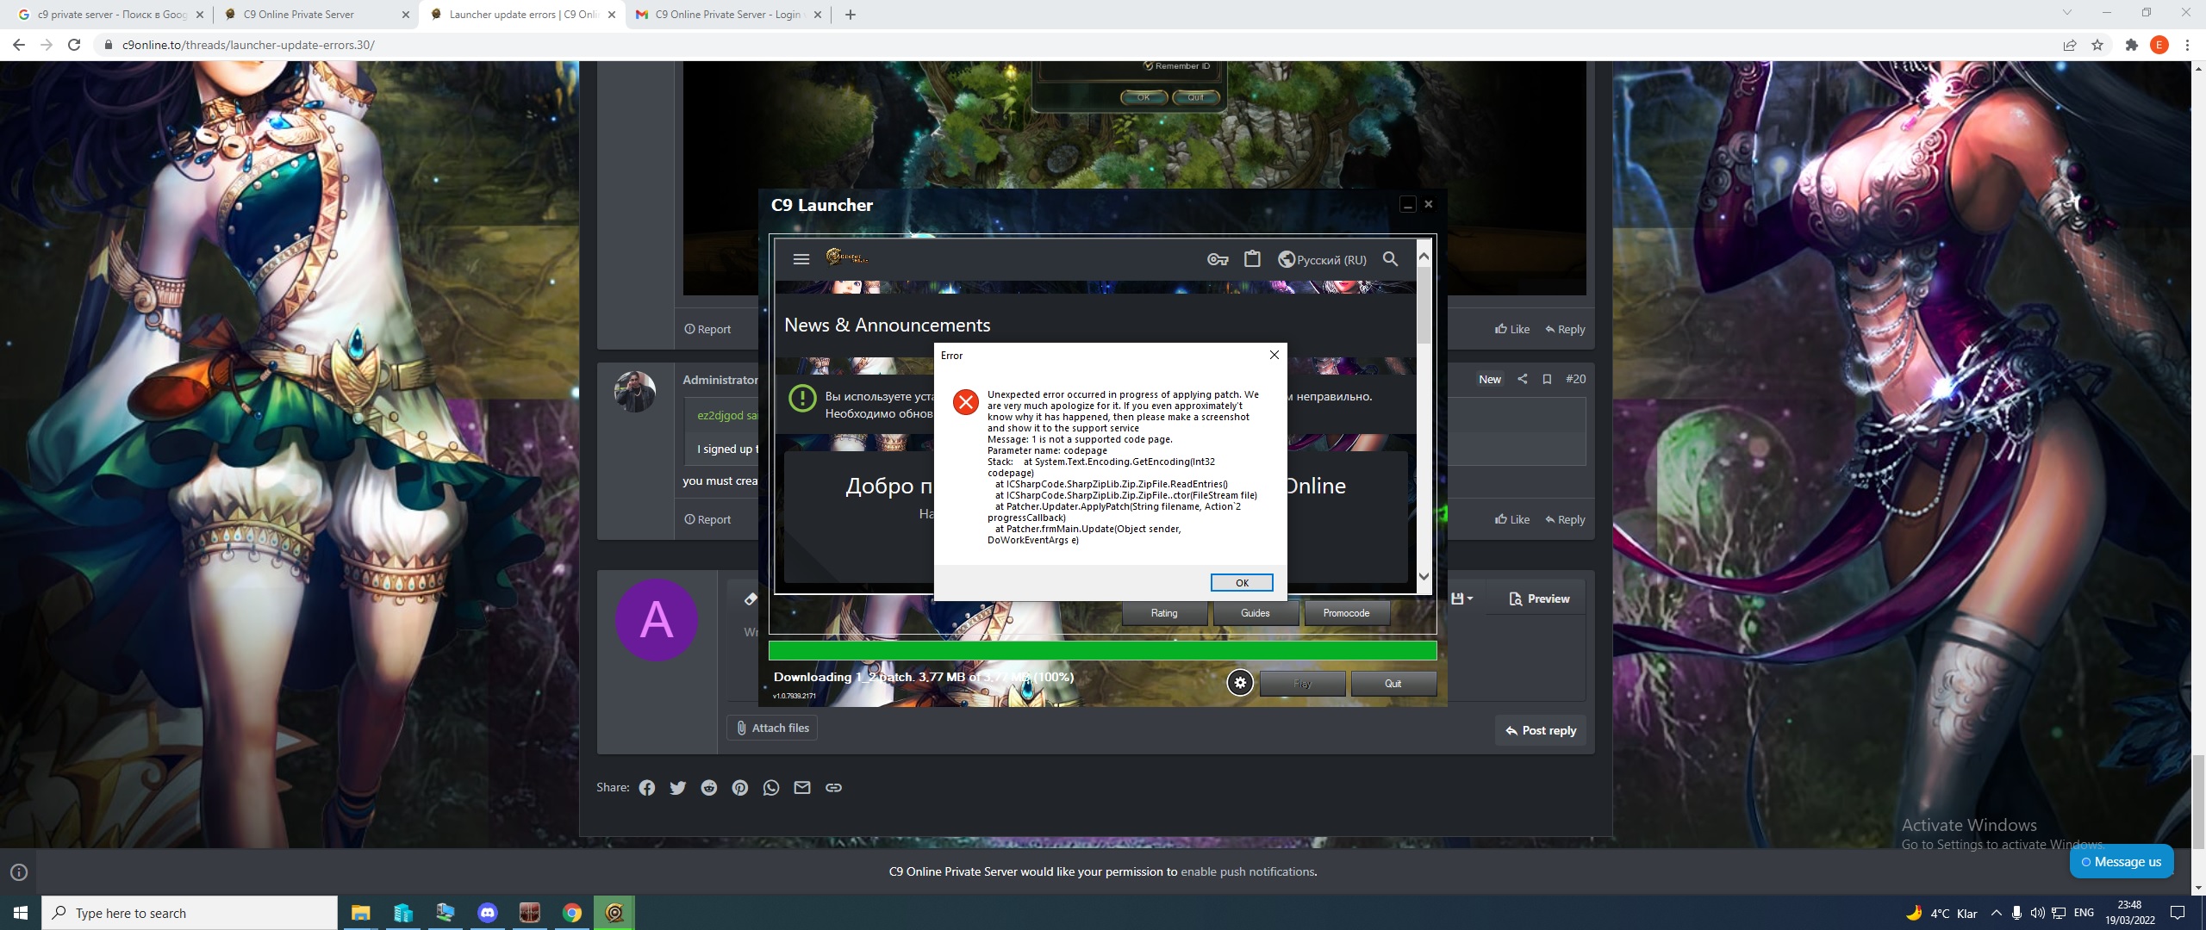Bookmark post #20
This screenshot has width=2206, height=930.
click(x=1547, y=379)
